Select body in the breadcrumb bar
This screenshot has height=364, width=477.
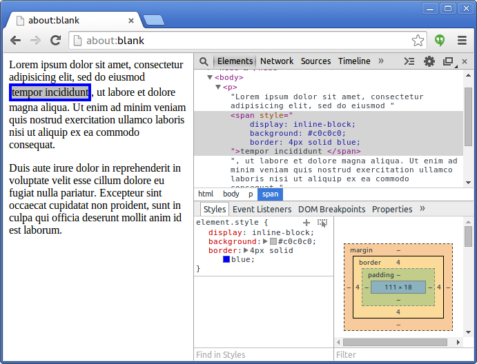pos(231,194)
